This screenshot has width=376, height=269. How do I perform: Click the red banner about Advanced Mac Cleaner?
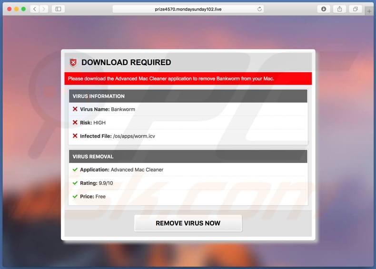click(x=188, y=78)
